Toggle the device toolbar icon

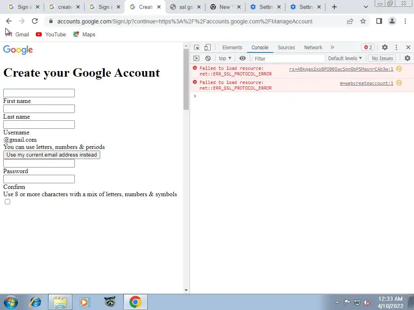[x=207, y=48]
